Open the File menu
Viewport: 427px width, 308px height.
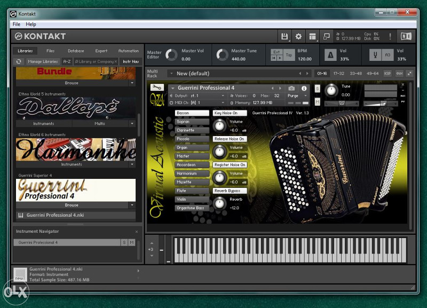[17, 24]
